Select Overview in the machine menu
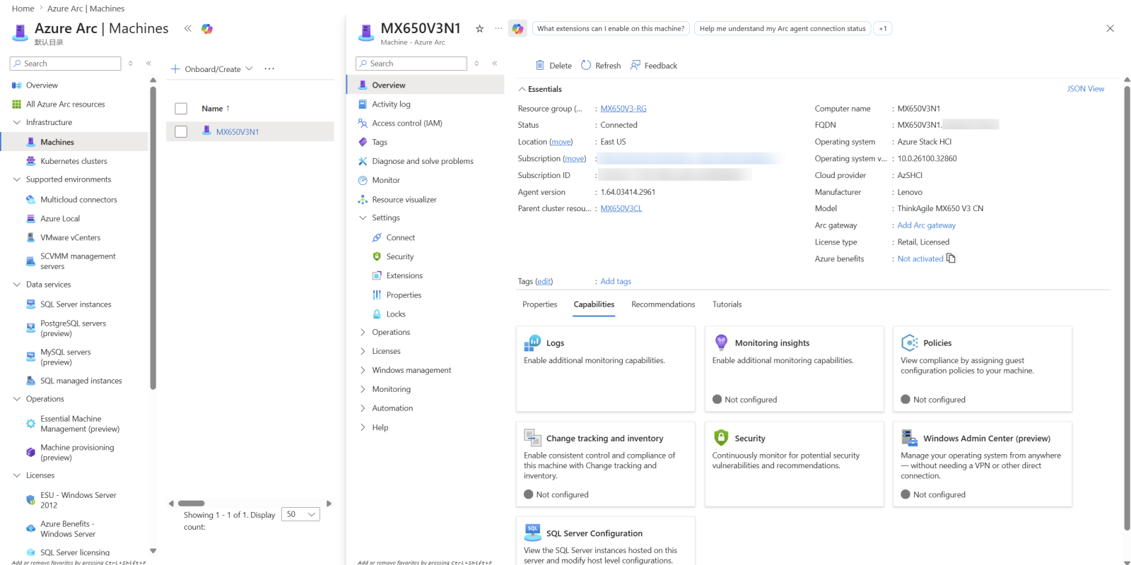Viewport: 1131px width, 565px height. tap(425, 85)
